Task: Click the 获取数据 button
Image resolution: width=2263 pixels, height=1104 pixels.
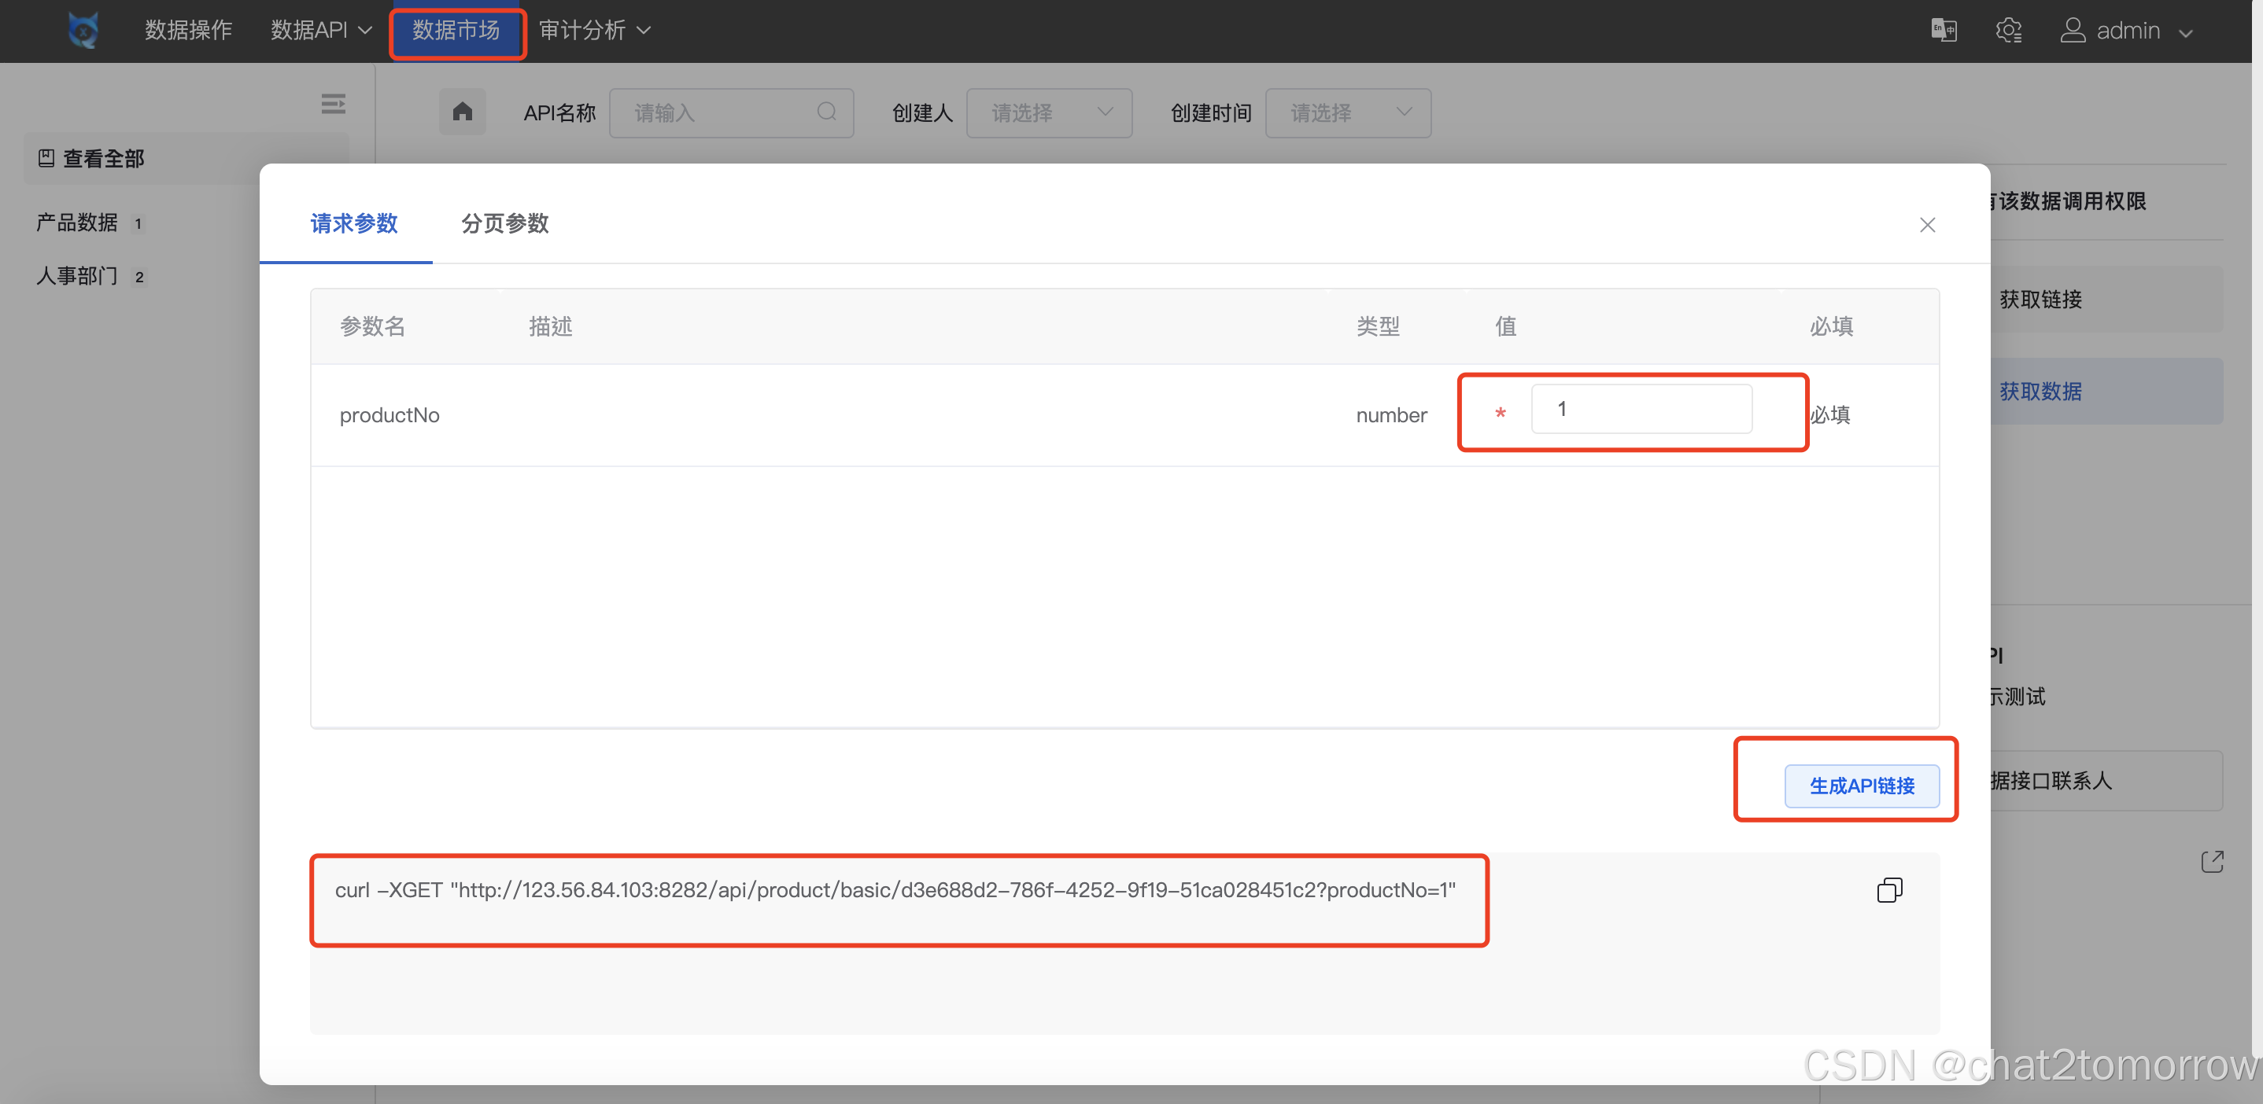Action: (x=2040, y=392)
